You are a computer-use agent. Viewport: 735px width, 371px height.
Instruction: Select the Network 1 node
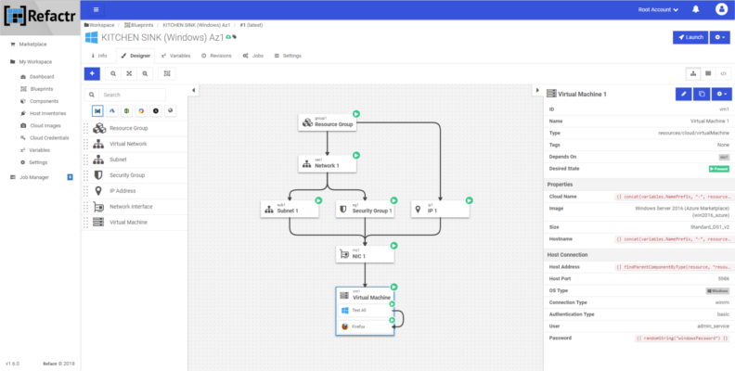coord(328,164)
